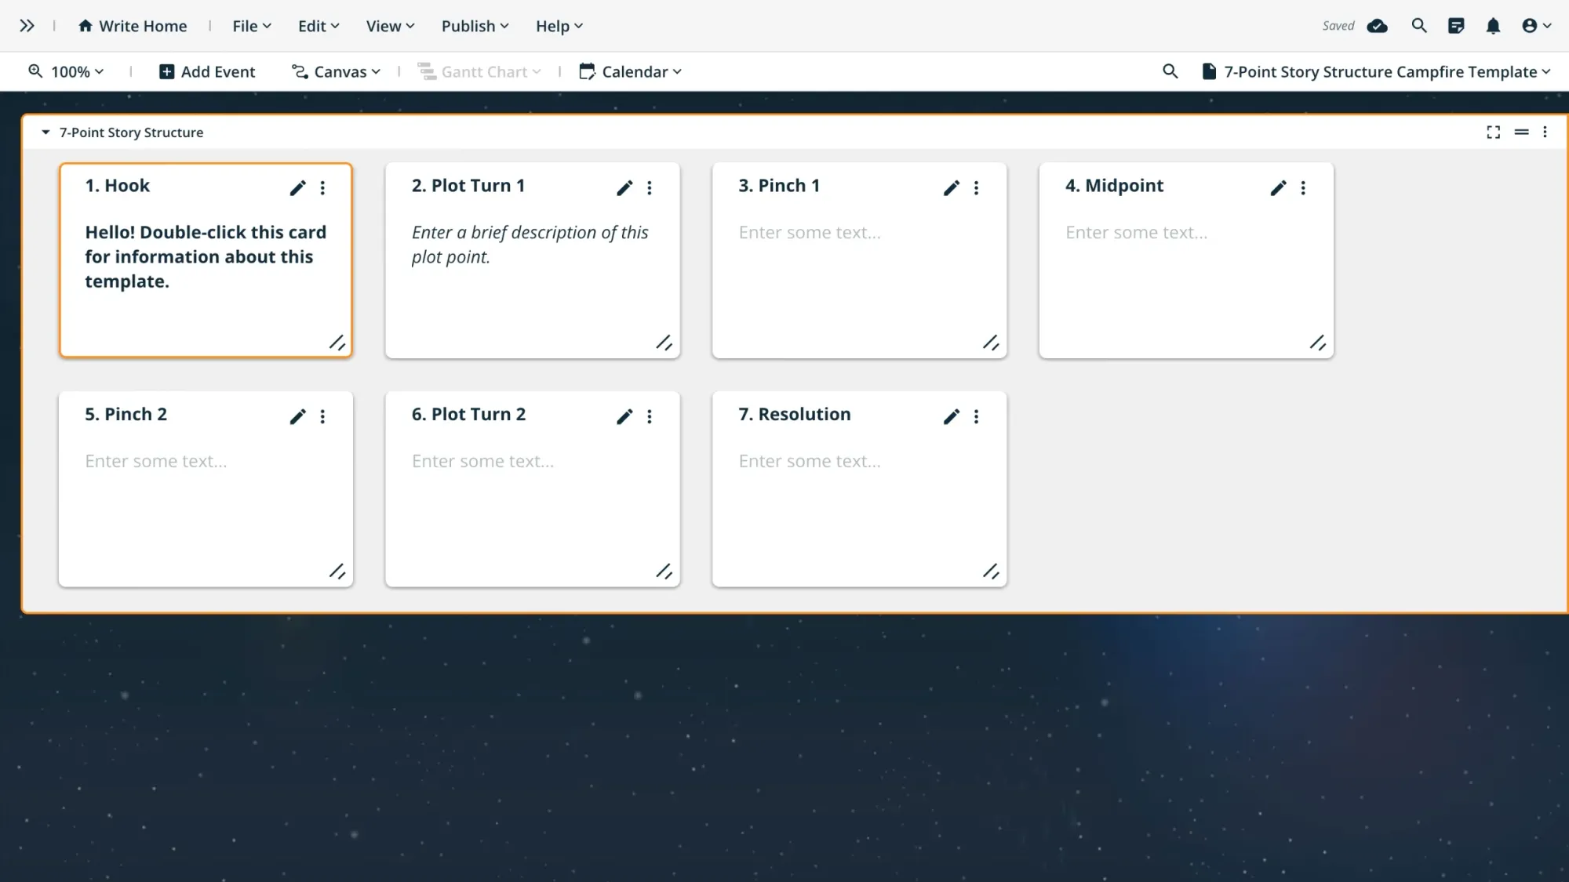Select the '2. Plot Turn 1' card title

(x=468, y=186)
